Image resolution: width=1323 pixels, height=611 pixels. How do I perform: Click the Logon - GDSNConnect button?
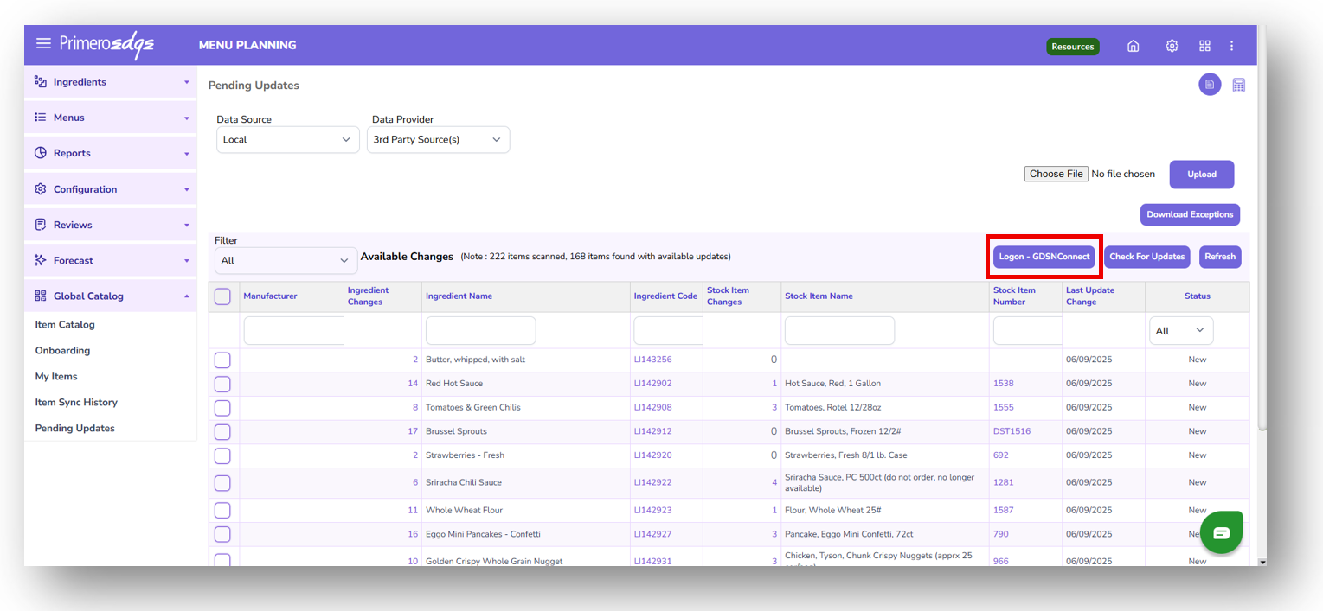[x=1044, y=257]
